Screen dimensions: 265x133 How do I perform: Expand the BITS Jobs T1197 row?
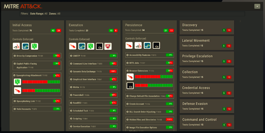[x=149, y=63]
